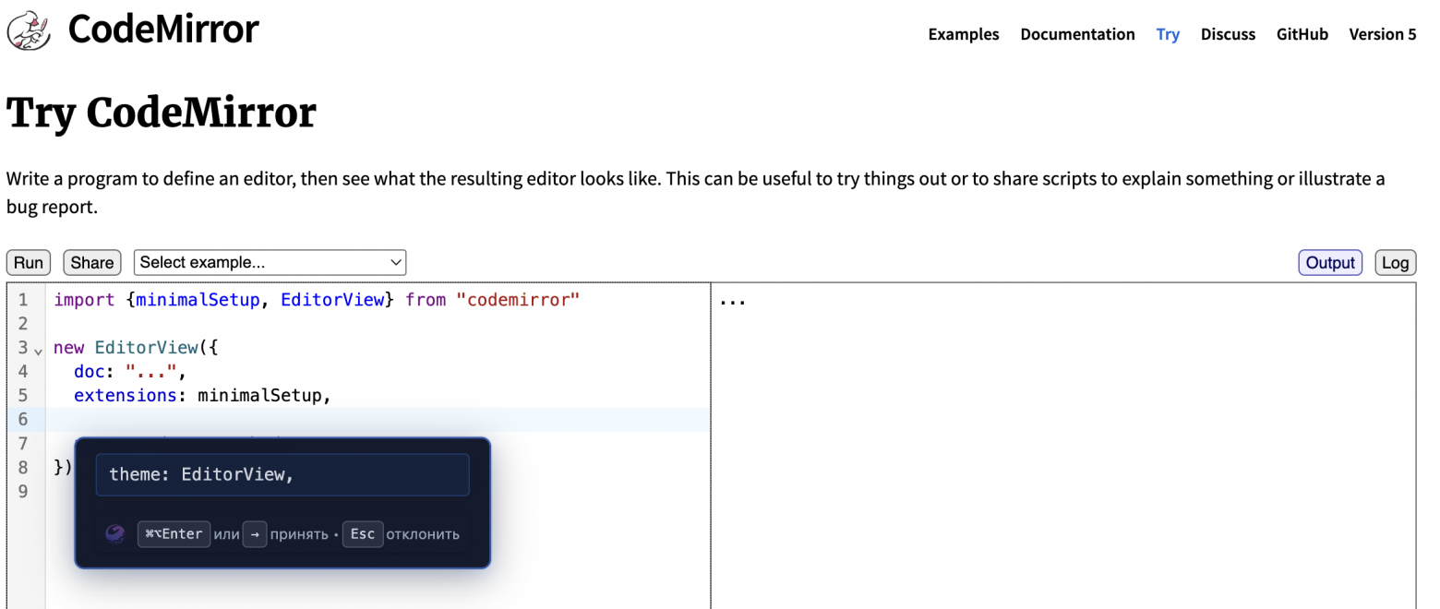Open the Version 5 link
Viewport: 1440px width, 609px height.
pos(1382,34)
